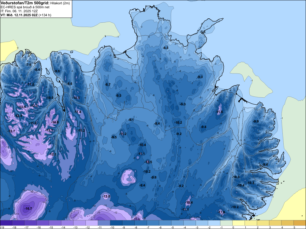Click the '(+134 h)' forecast offset
This screenshot has height=229, width=306.
(x=45, y=15)
